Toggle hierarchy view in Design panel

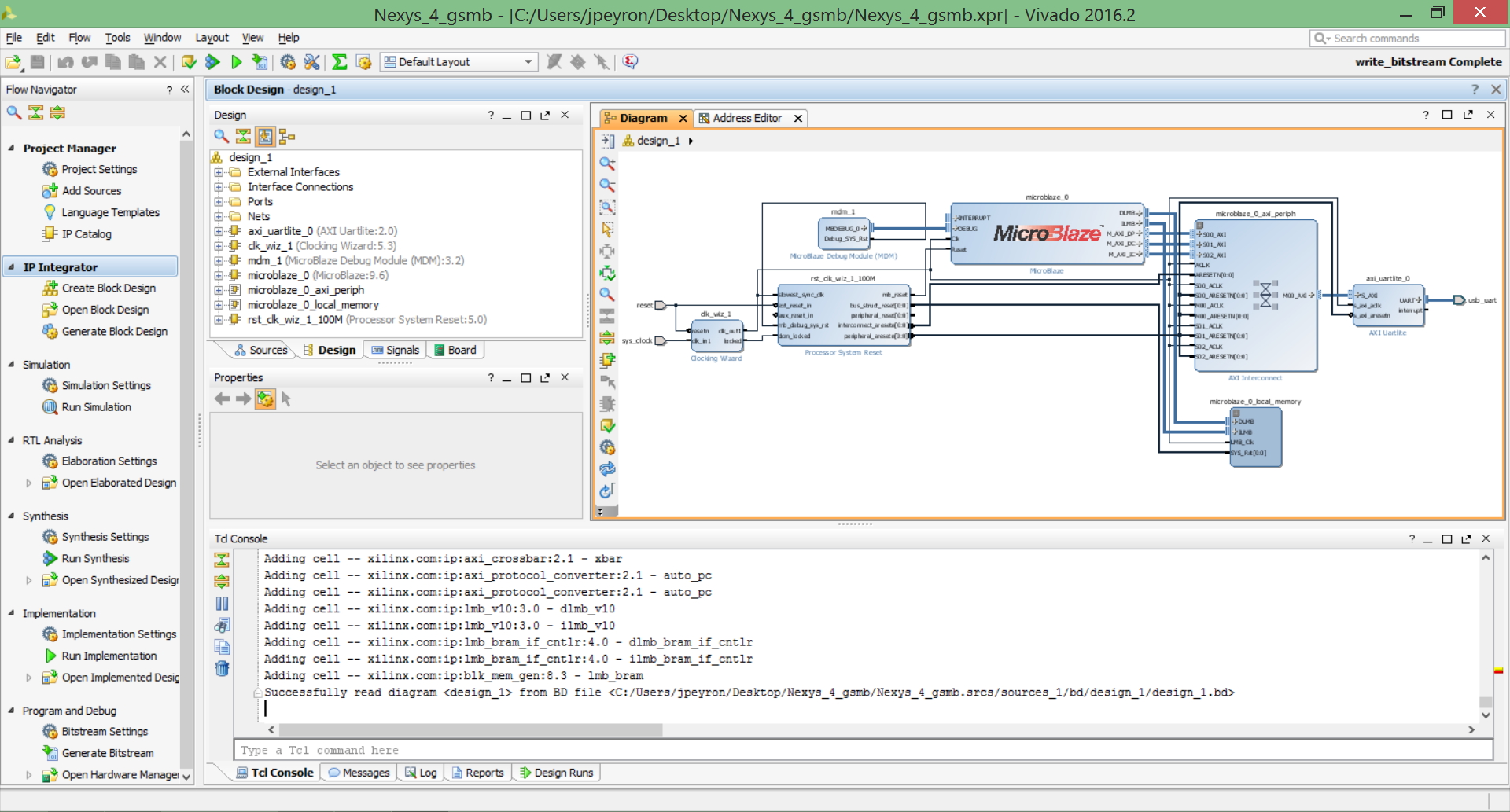(287, 136)
